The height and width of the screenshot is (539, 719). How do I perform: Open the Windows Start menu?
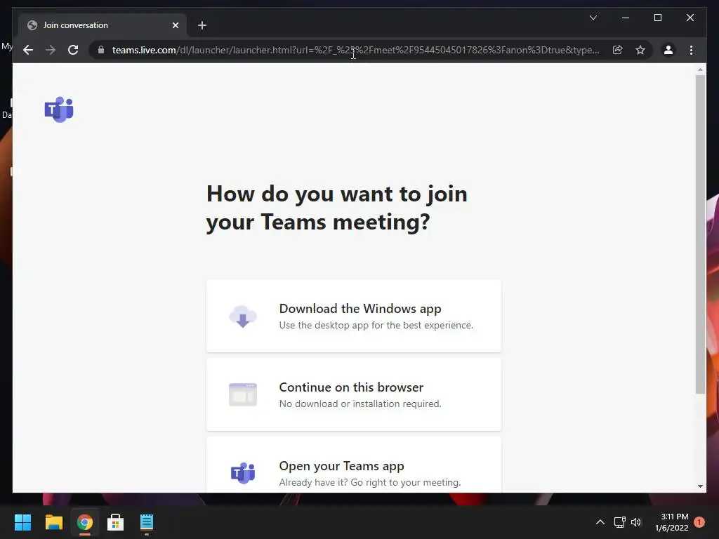pyautogui.click(x=22, y=522)
